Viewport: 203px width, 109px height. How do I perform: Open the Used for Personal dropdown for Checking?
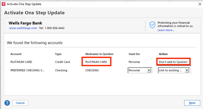point(140,70)
